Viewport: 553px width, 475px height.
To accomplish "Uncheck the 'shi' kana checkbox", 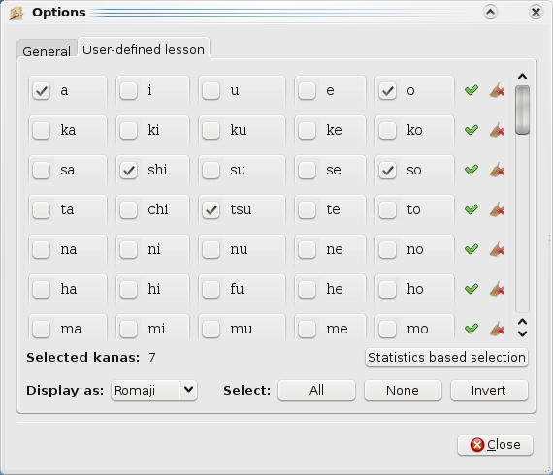I will pyautogui.click(x=128, y=171).
